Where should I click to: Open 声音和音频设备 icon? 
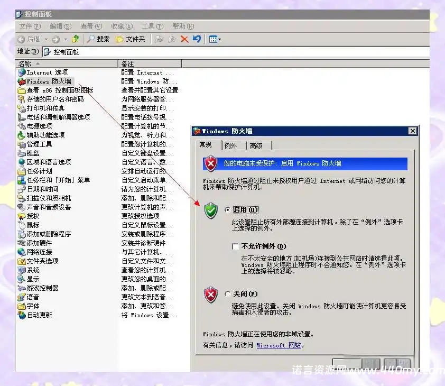pyautogui.click(x=22, y=207)
